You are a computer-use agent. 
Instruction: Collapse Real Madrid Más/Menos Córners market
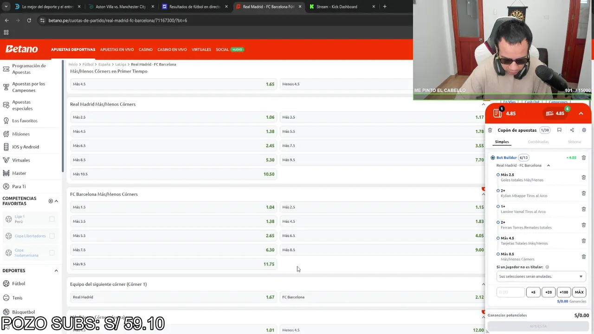(x=483, y=104)
